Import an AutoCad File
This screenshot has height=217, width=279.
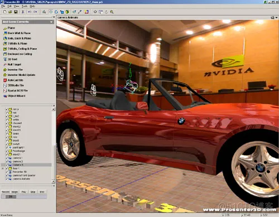click(x=13, y=80)
